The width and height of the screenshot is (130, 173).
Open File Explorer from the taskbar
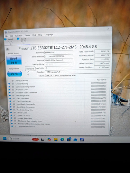(x=56, y=139)
